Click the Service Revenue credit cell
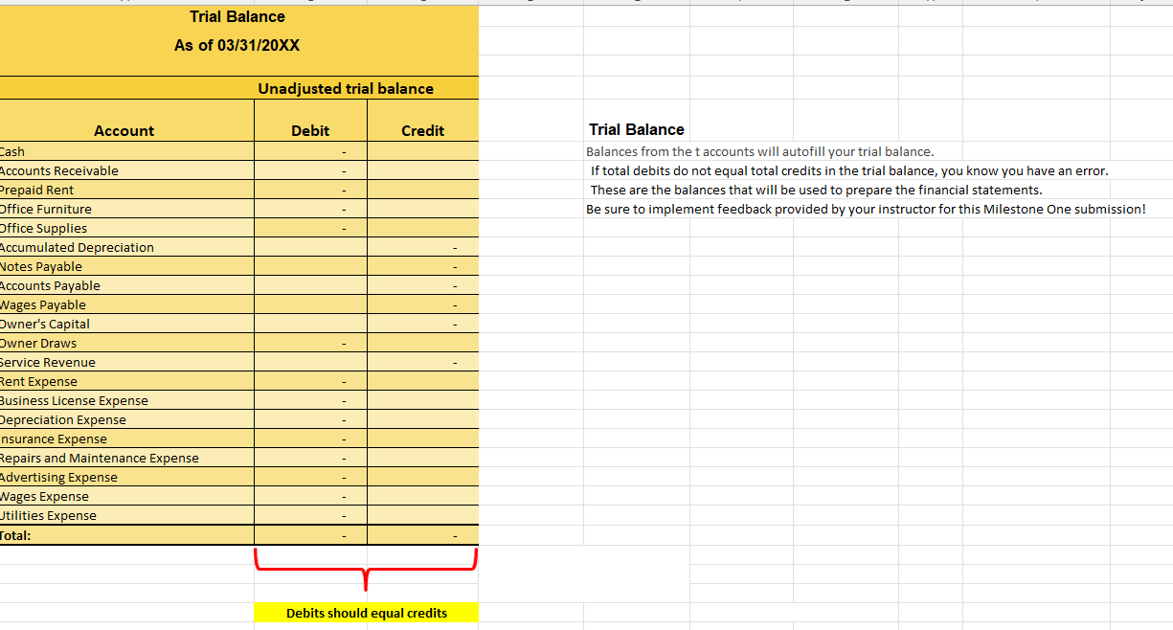Viewport: 1173px width, 630px height. [x=422, y=362]
